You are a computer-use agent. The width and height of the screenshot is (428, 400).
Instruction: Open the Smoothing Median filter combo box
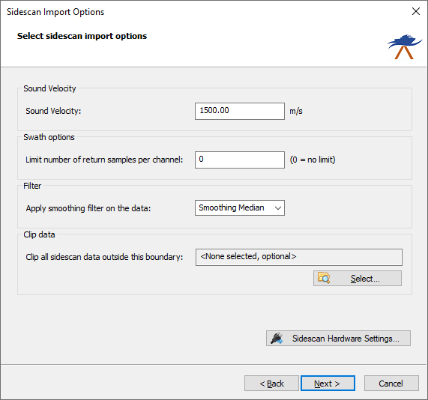[x=240, y=208]
